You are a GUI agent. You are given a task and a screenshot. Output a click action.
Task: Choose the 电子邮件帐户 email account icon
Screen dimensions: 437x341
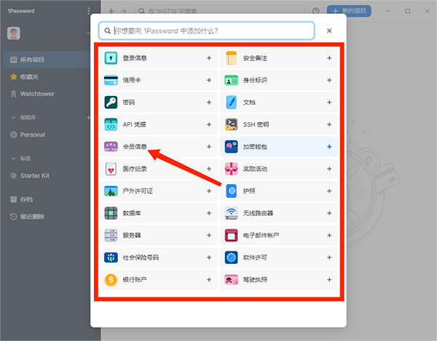coord(231,236)
